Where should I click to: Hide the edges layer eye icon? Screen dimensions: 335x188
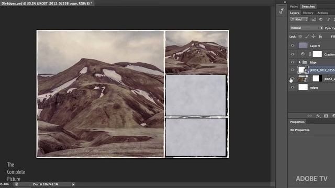coord(293,87)
